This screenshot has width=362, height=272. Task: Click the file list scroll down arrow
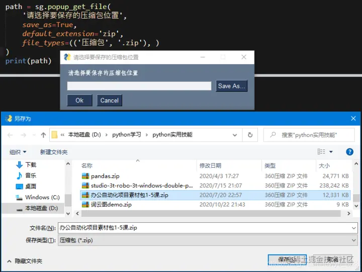click(356, 206)
